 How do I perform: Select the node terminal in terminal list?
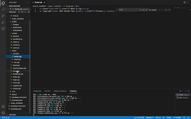tap(183, 95)
